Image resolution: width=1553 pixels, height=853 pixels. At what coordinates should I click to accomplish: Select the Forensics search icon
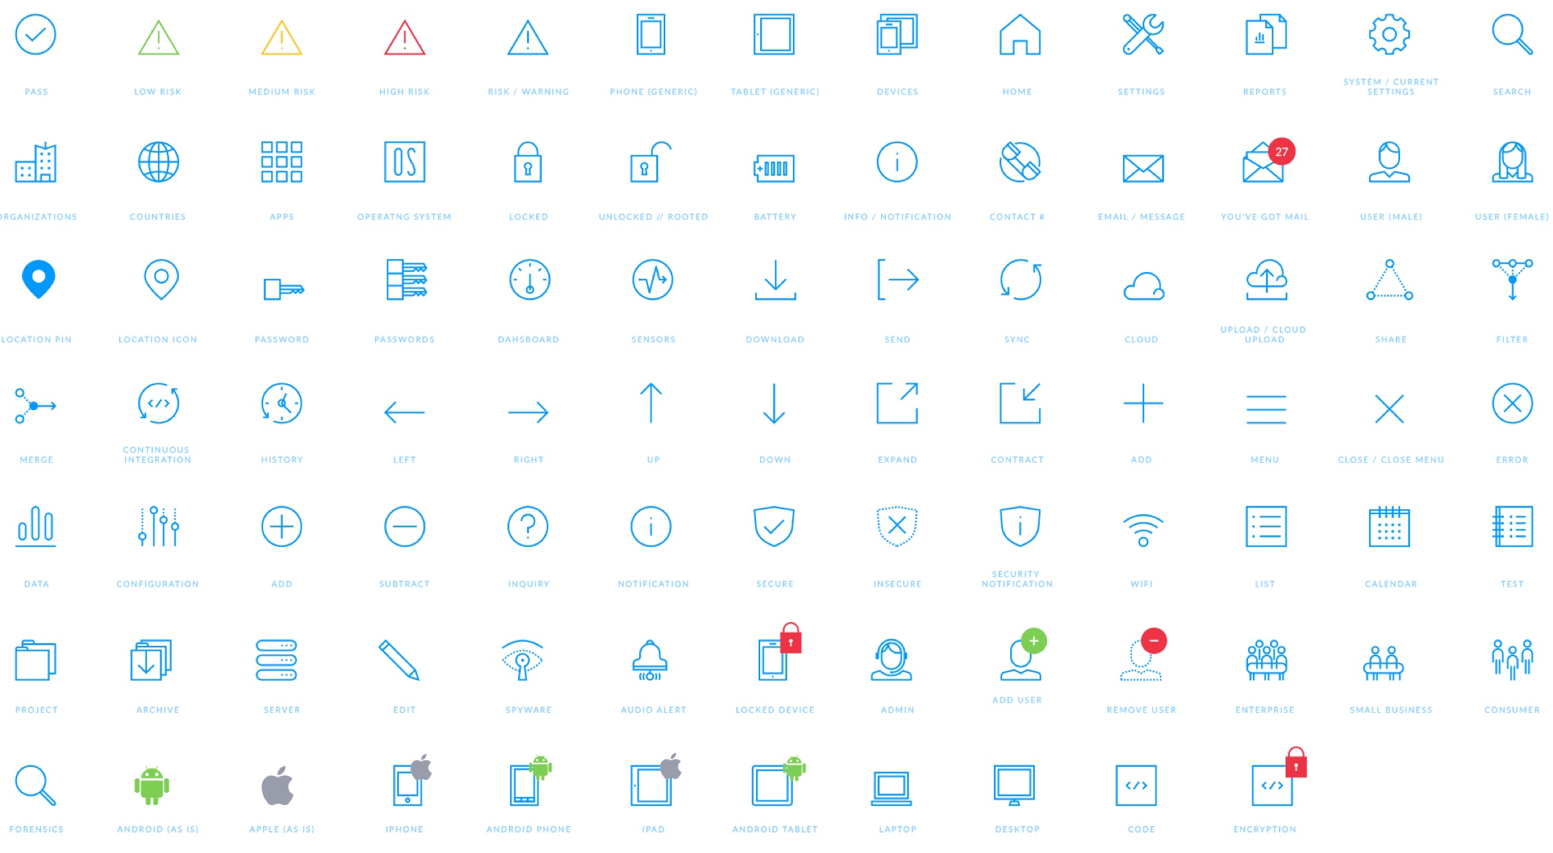[x=37, y=788]
